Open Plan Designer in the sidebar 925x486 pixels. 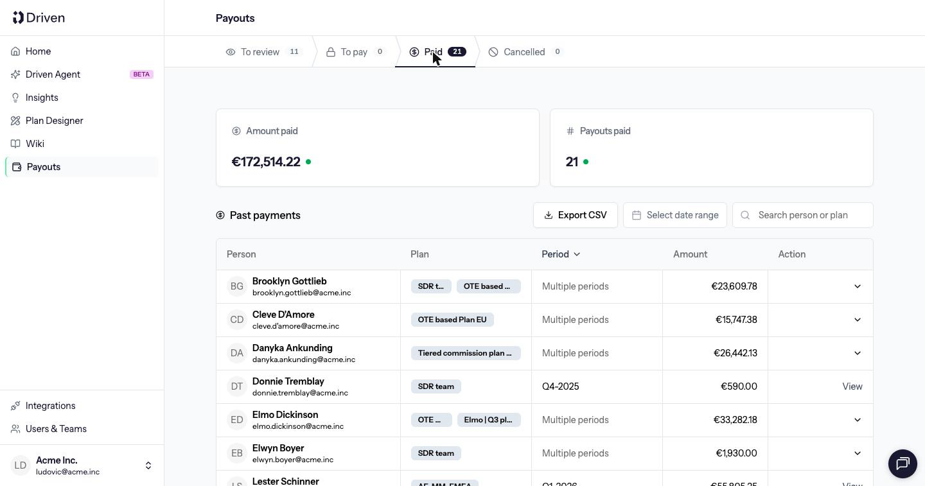[82, 121]
